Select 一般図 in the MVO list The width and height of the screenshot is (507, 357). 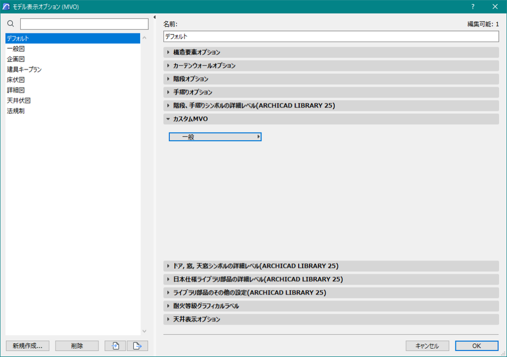tap(73, 49)
